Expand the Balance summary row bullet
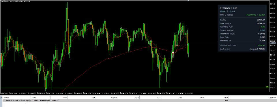This screenshot has width=277, height=107. [x=4, y=101]
